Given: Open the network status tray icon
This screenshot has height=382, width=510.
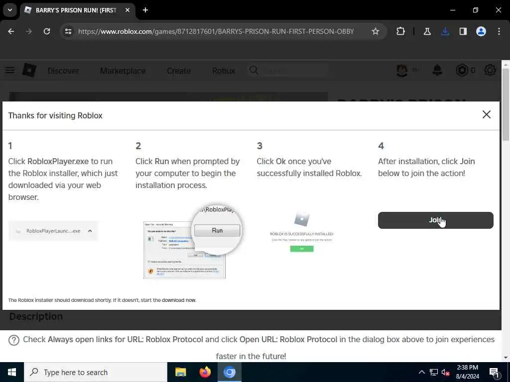Looking at the screenshot, I should tap(434, 372).
